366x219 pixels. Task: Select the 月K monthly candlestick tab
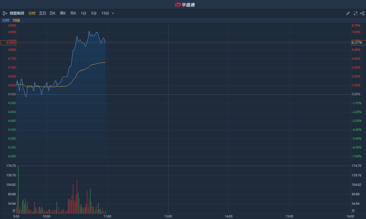point(73,13)
